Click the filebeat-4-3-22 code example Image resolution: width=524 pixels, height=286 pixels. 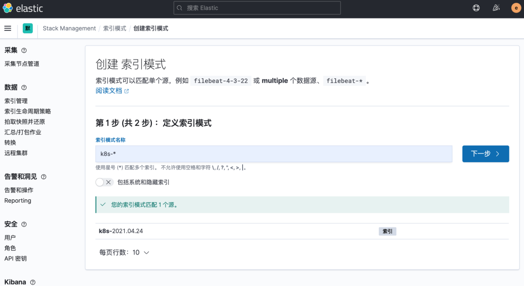[221, 81]
